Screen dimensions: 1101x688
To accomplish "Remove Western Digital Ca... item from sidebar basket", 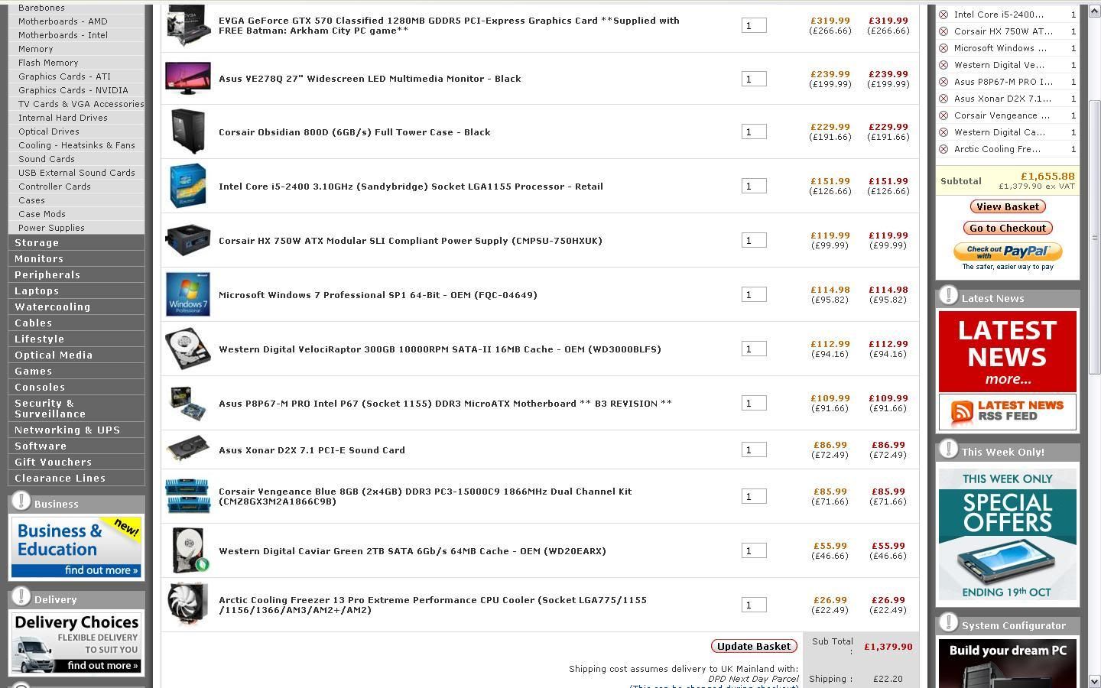I will point(943,132).
